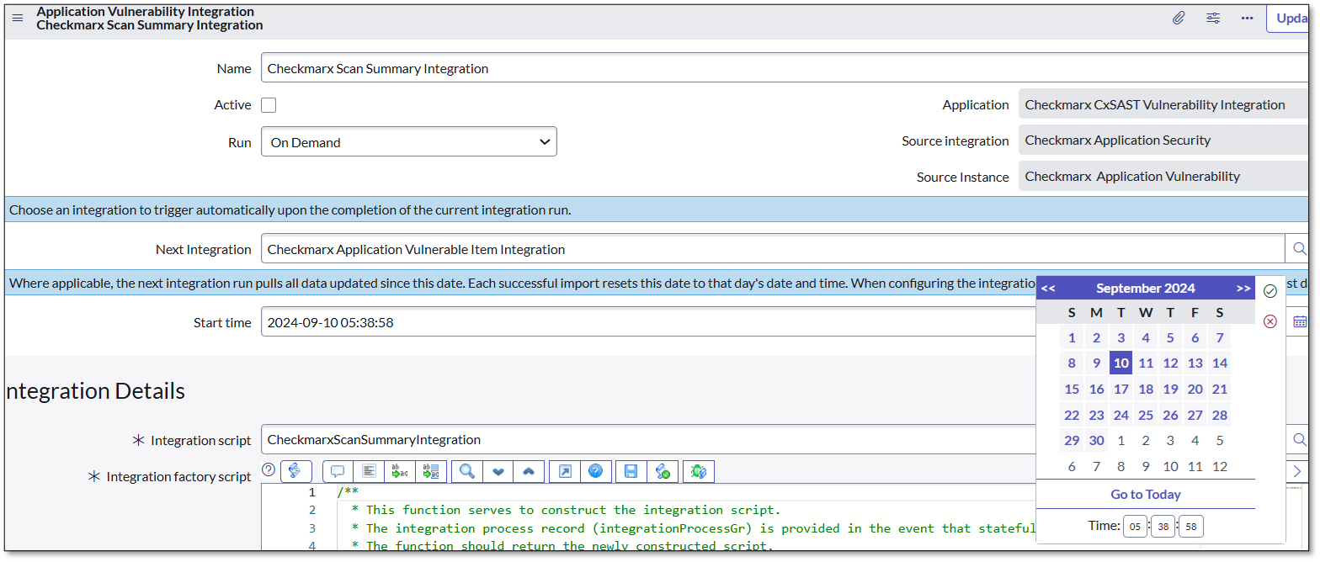
Task: Toggle the syntax editor script icon
Action: tap(296, 471)
